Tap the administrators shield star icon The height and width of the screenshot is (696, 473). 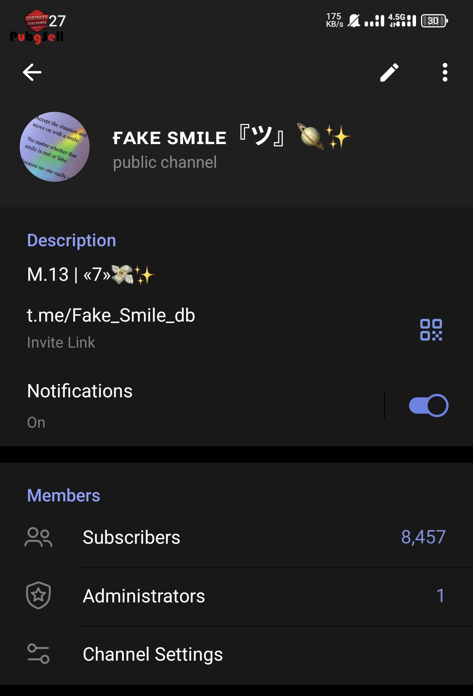[x=38, y=595]
